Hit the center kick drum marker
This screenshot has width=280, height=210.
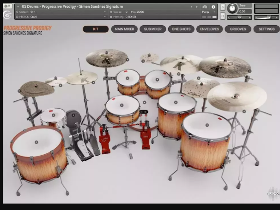145,102
